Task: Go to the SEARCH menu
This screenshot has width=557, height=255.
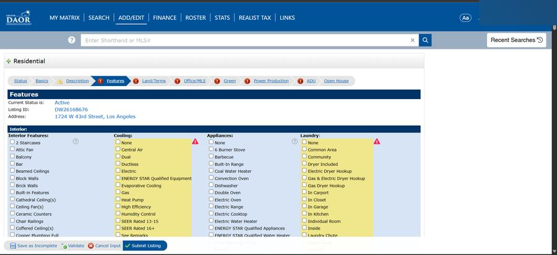Action: click(99, 18)
